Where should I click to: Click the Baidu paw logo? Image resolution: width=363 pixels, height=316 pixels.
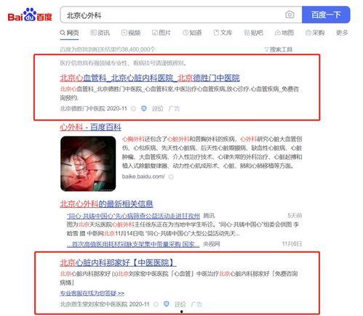[x=30, y=15]
